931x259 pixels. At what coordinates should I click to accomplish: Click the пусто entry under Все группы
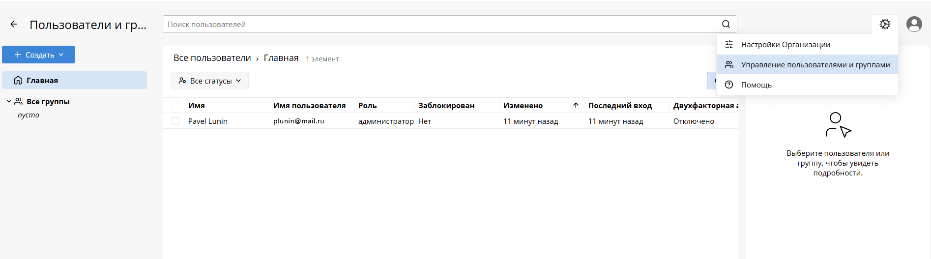[29, 115]
